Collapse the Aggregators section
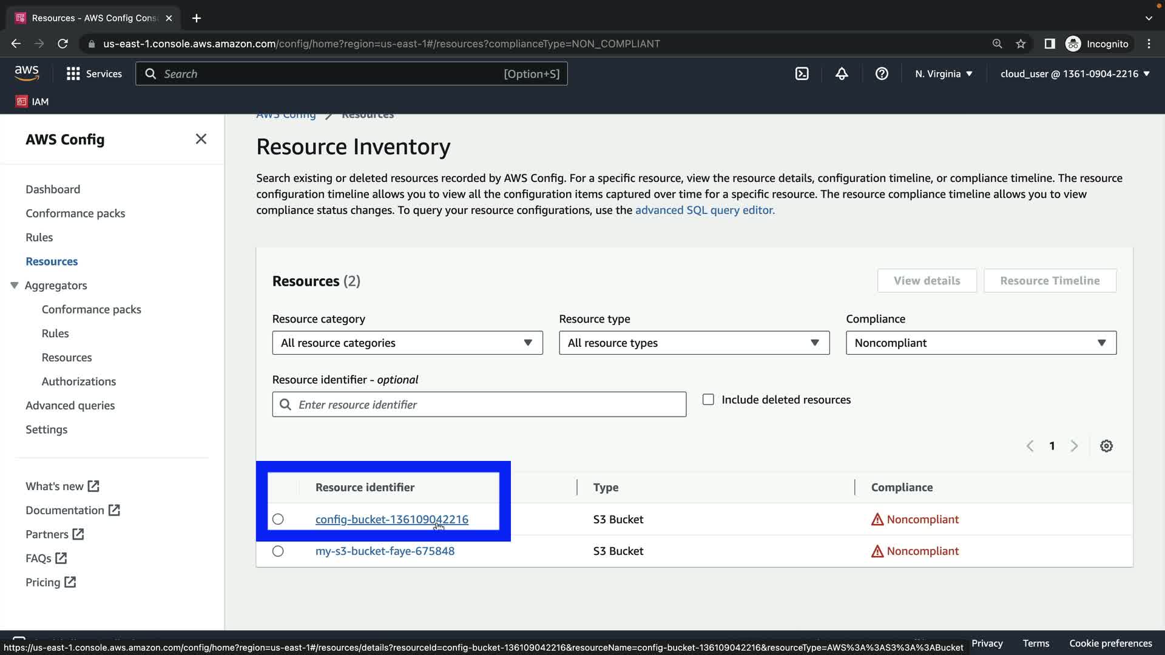This screenshot has height=655, width=1165. (x=15, y=285)
